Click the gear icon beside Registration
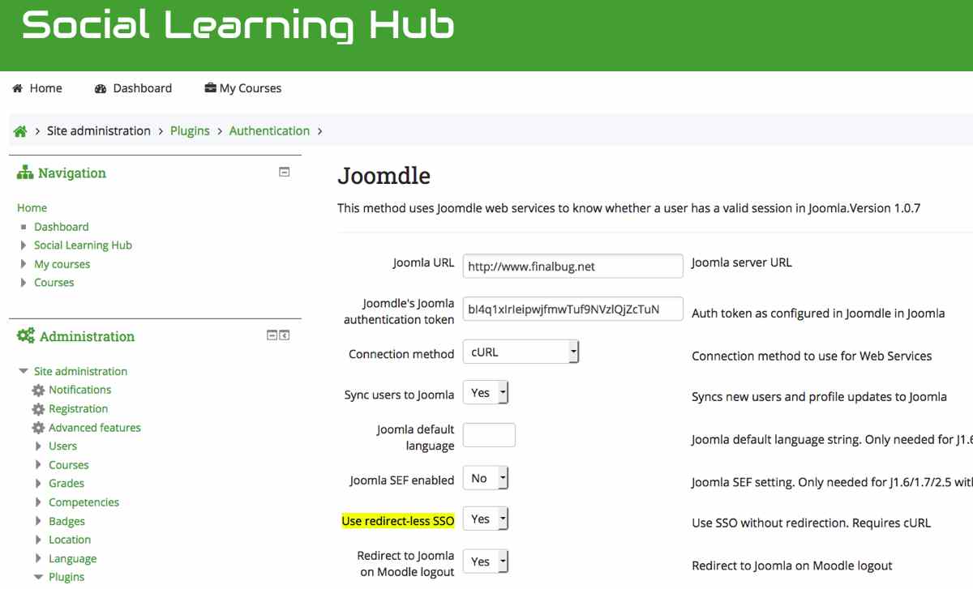The height and width of the screenshot is (589, 973). [x=38, y=409]
